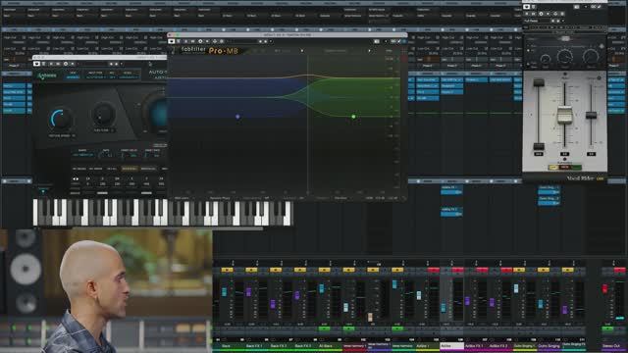Image resolution: width=628 pixels, height=353 pixels.
Task: Toggle mute on the Bacx mixer channel
Action: 227,271
